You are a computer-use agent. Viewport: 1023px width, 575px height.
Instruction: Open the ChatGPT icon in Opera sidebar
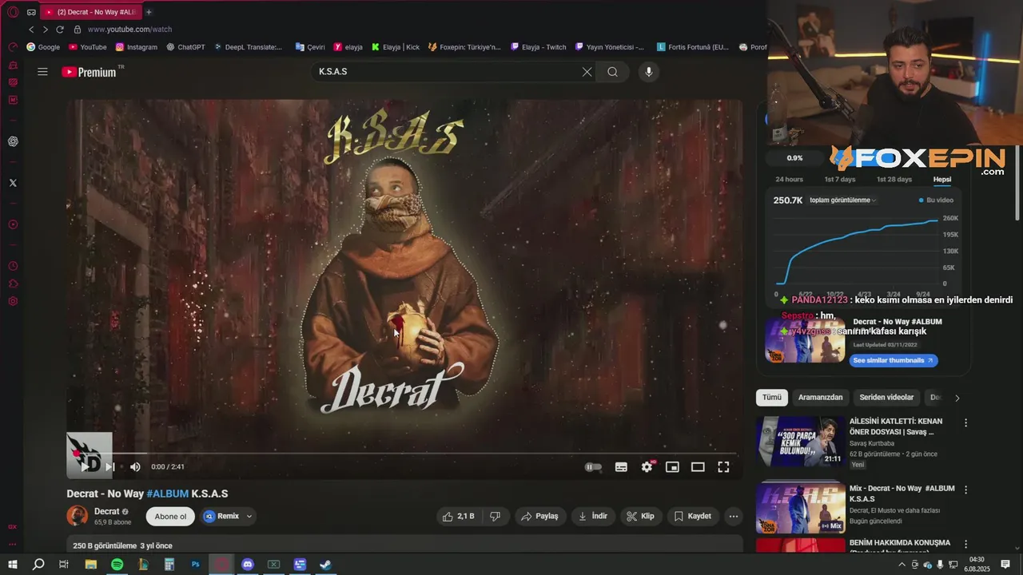click(x=13, y=141)
